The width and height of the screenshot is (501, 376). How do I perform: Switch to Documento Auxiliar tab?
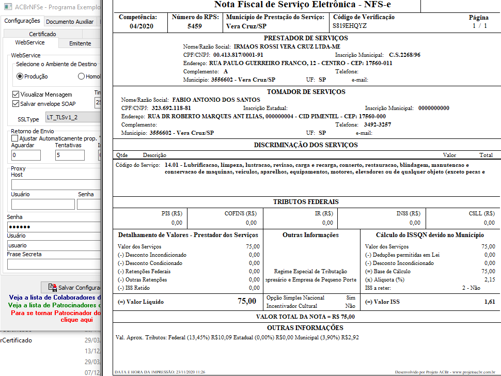(70, 22)
